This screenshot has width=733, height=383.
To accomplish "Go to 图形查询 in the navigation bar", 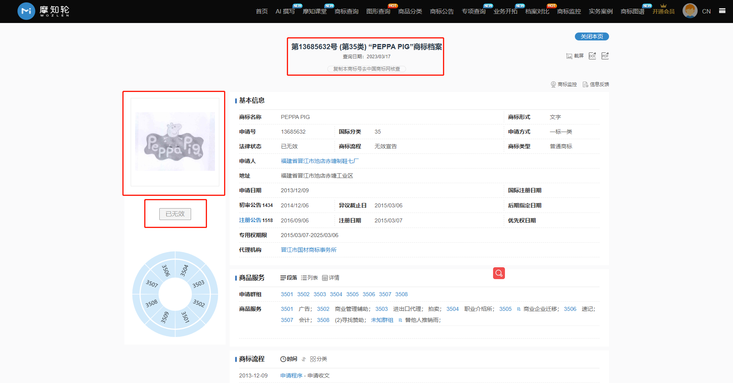I will click(x=378, y=11).
